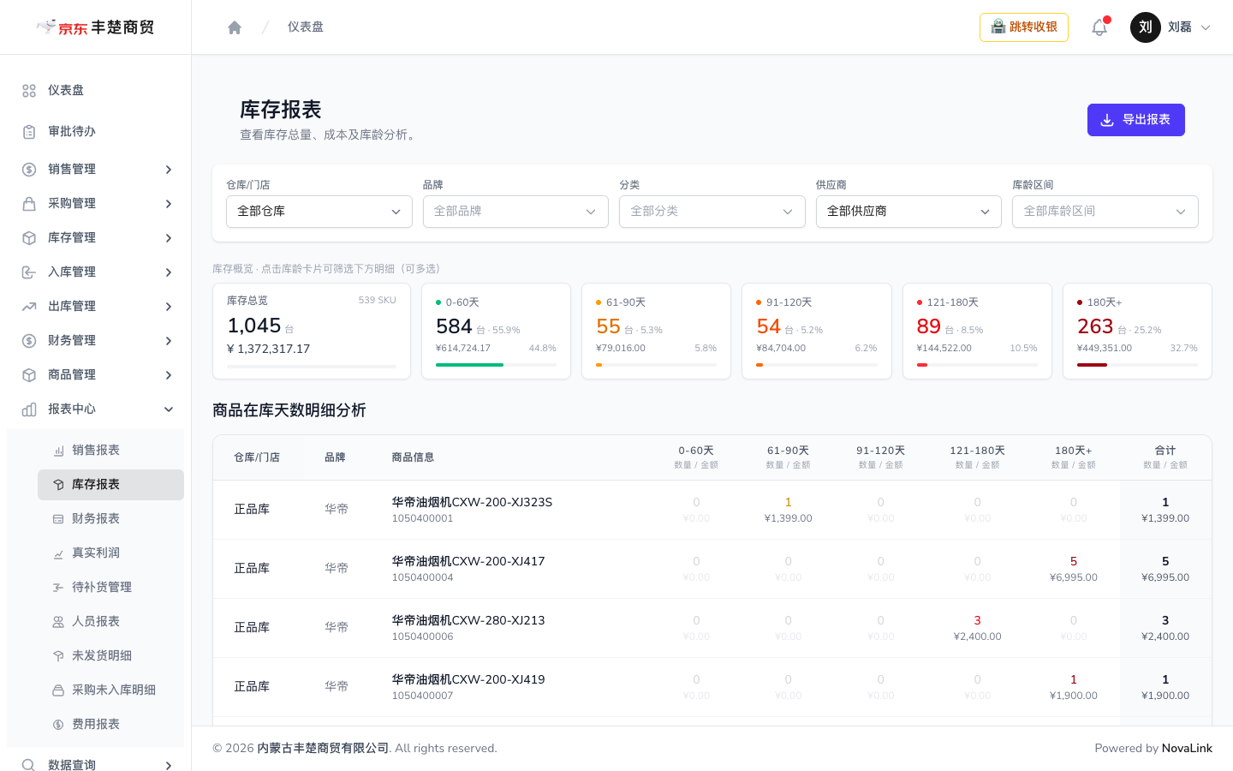Click the 真实利润 line chart icon
Viewport: 1233px width, 771px height.
click(x=58, y=553)
